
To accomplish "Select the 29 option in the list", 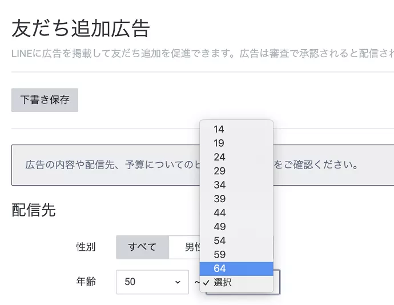I will pos(219,171).
